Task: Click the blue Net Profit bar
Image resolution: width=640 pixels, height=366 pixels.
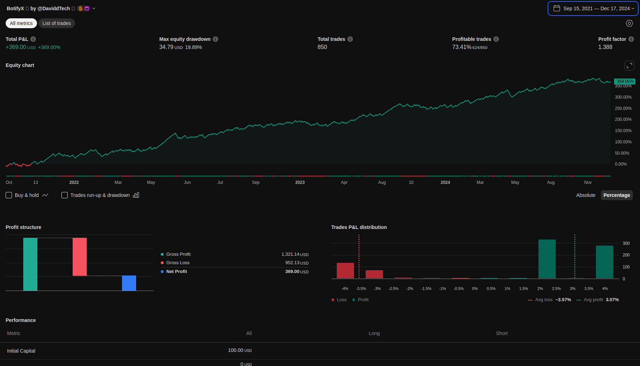Action: pyautogui.click(x=129, y=283)
